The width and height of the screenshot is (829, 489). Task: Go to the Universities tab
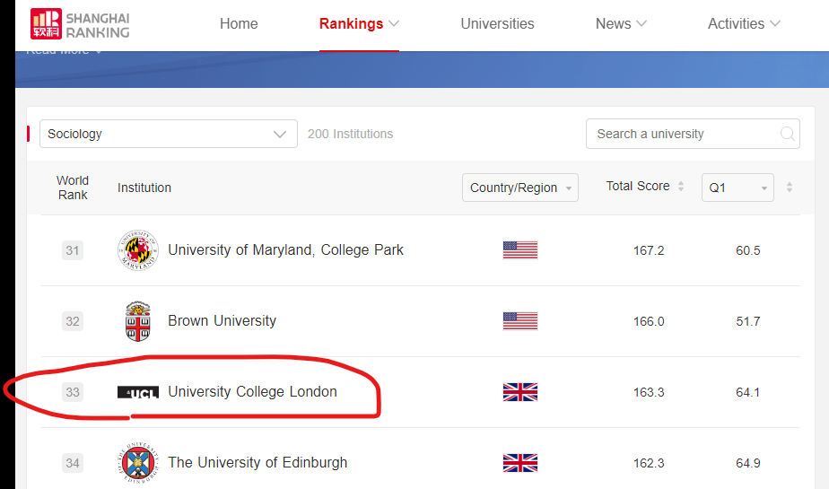tap(497, 24)
